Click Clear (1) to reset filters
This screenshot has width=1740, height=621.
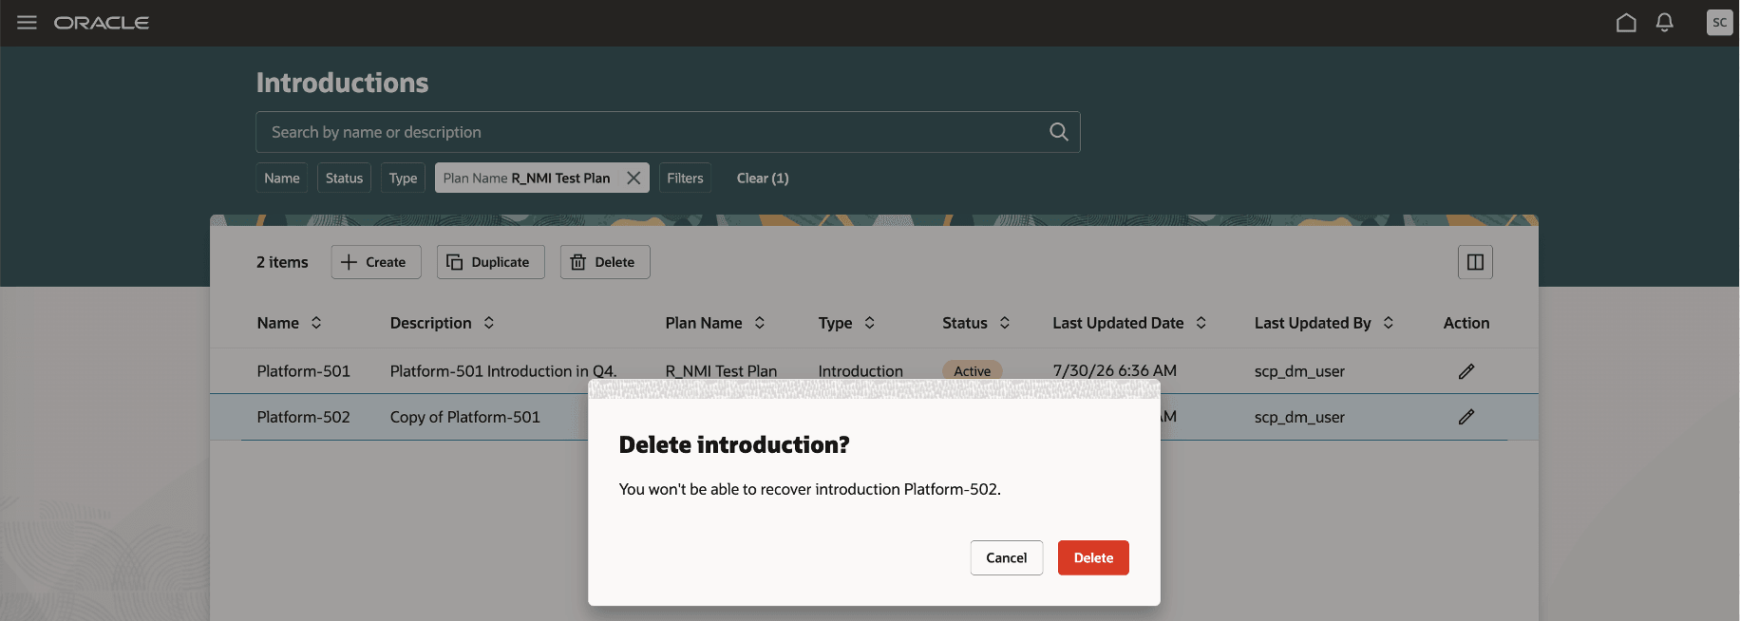(x=763, y=178)
